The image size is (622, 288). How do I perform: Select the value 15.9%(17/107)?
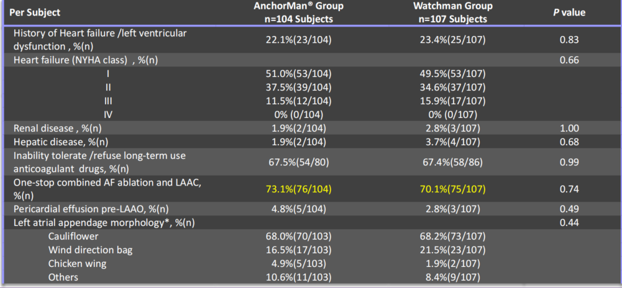[x=452, y=101]
